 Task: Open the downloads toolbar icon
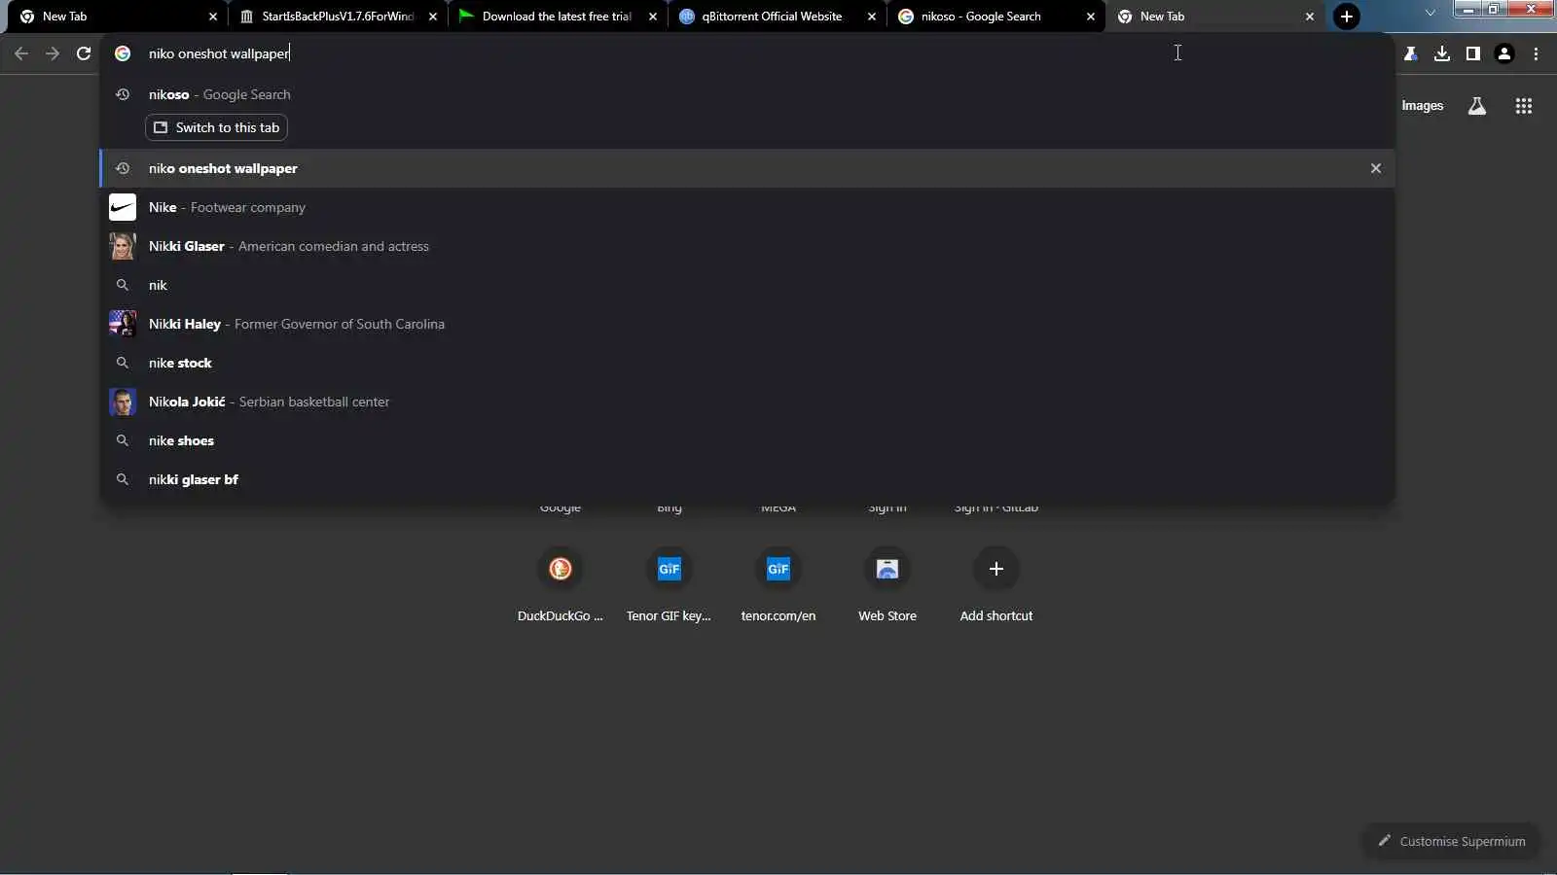click(x=1442, y=53)
